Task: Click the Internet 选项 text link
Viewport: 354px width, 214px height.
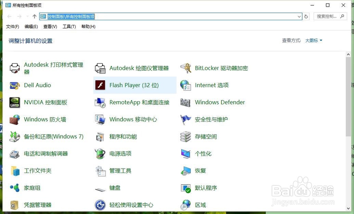Action: point(212,85)
